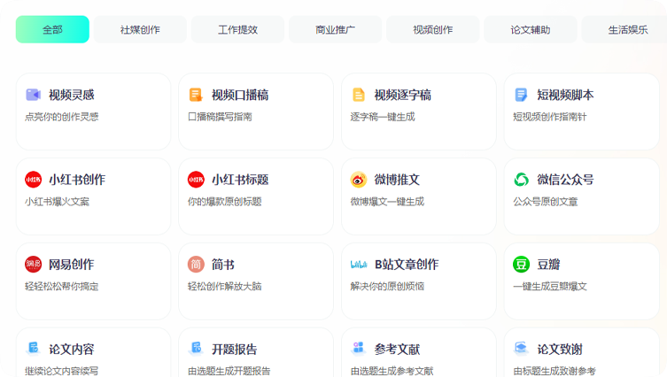The image size is (667, 377).
Task: Open B站文章创作 card title
Action: pyautogui.click(x=407, y=265)
